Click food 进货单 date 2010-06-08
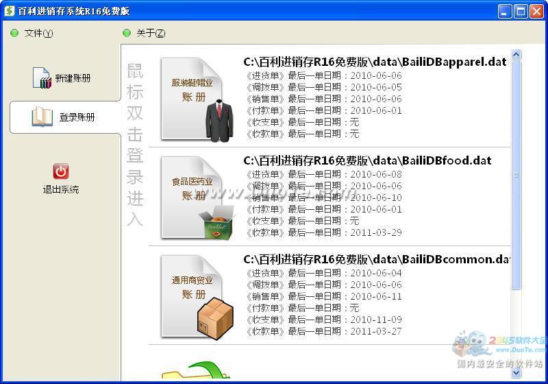548x384 pixels. coord(376,174)
